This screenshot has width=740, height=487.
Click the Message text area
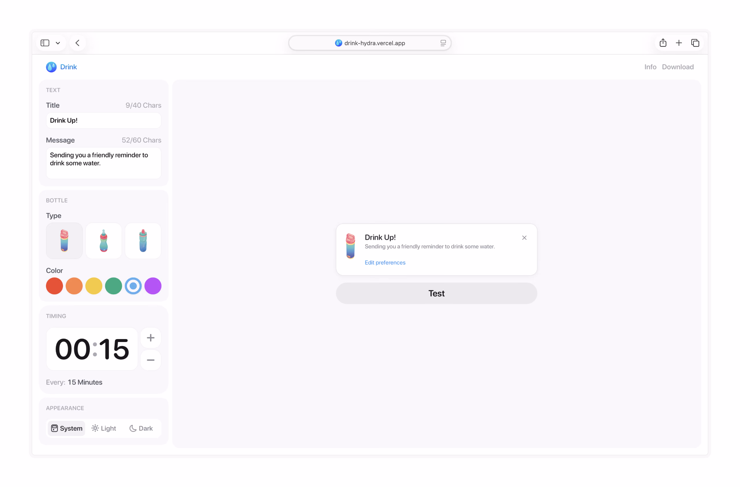(x=103, y=163)
